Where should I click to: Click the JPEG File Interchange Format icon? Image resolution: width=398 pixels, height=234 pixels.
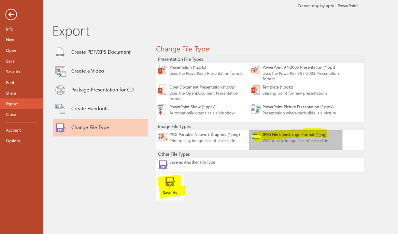click(256, 137)
